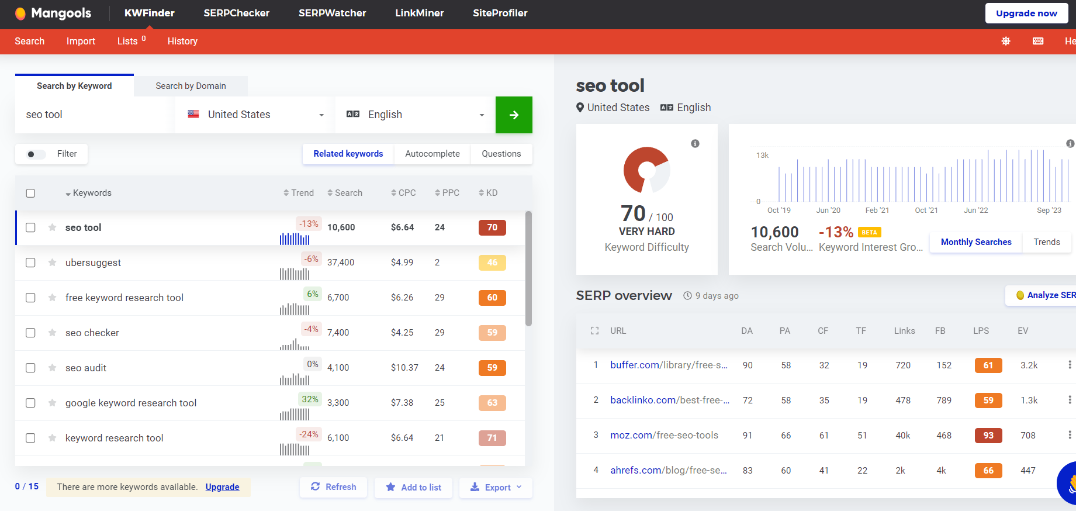Viewport: 1076px width, 511px height.
Task: Check the select-all keywords checkbox
Action: 30,193
